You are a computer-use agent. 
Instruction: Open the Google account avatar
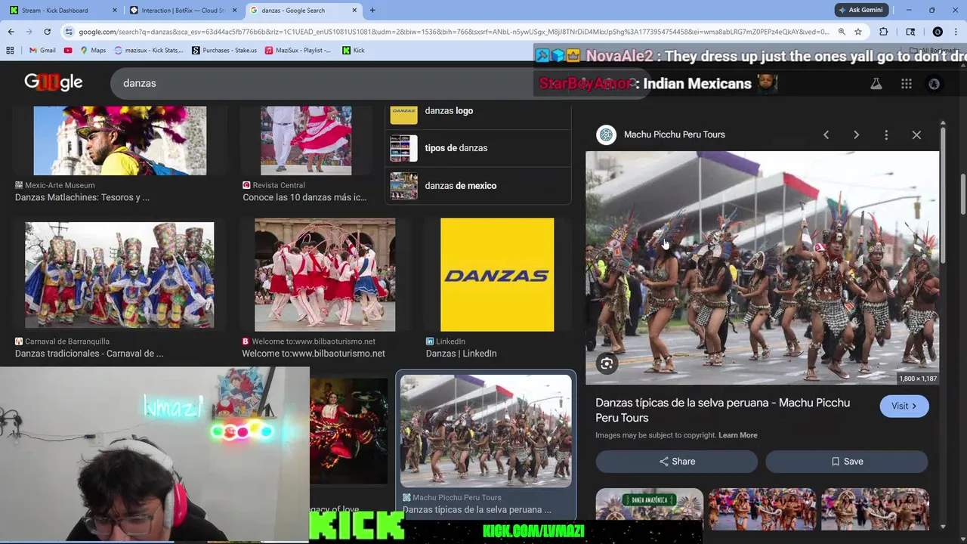(935, 84)
